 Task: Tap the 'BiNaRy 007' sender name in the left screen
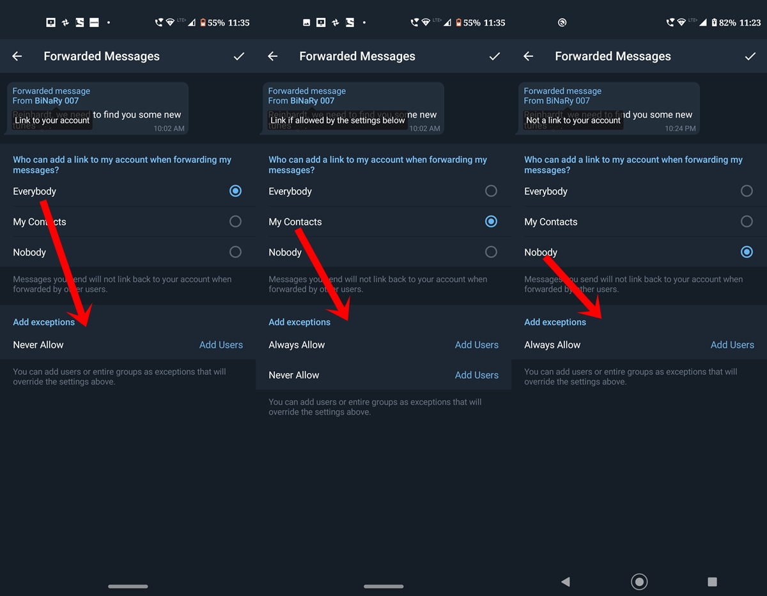point(57,101)
